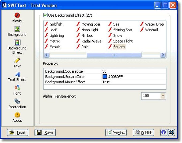Save the current project

pyautogui.click(x=45, y=133)
